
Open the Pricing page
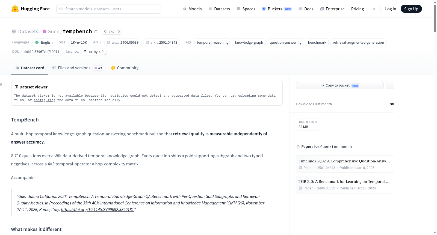tap(358, 9)
